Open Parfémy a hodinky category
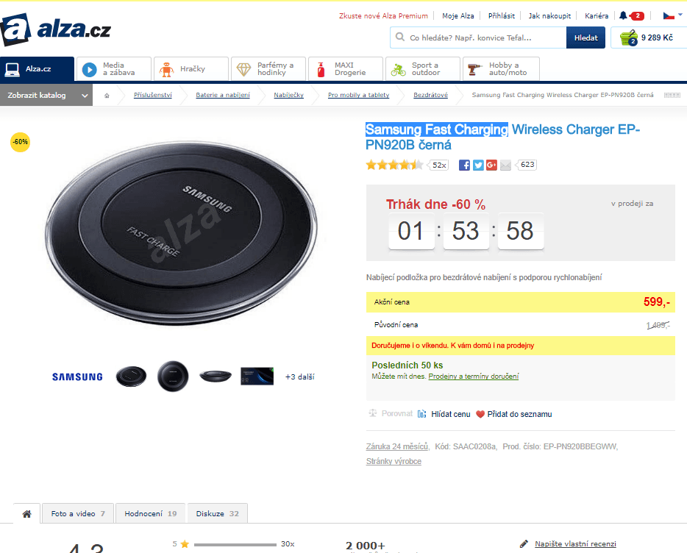Viewport: 687px width, 553px height. click(x=268, y=69)
